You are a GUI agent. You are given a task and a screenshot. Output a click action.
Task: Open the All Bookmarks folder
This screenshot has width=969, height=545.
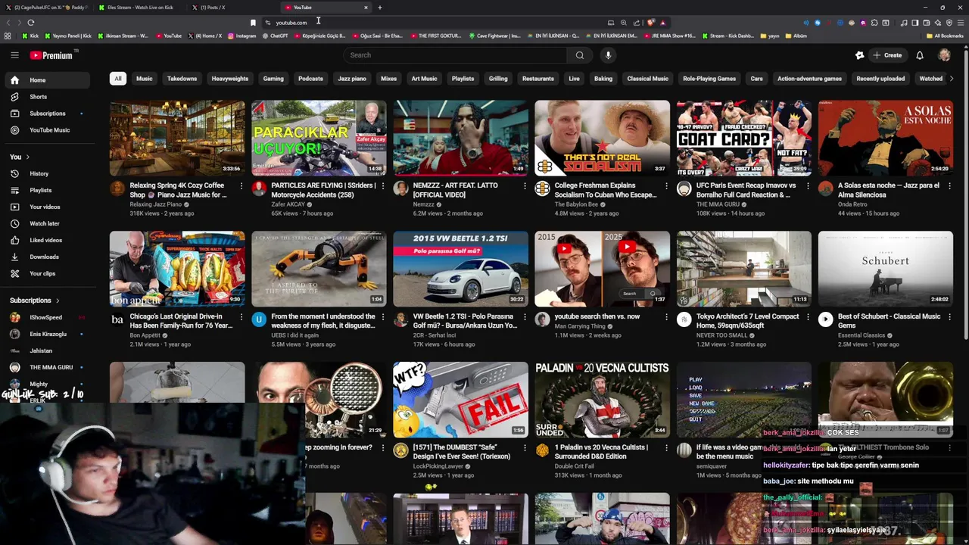click(x=946, y=36)
